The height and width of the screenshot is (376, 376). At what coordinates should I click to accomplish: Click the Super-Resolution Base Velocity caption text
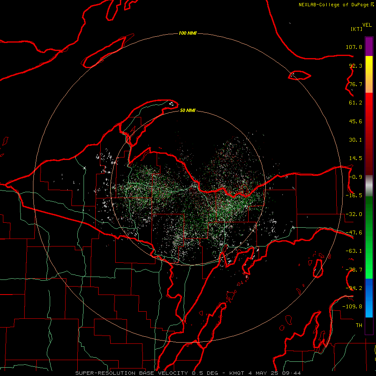[x=188, y=373]
